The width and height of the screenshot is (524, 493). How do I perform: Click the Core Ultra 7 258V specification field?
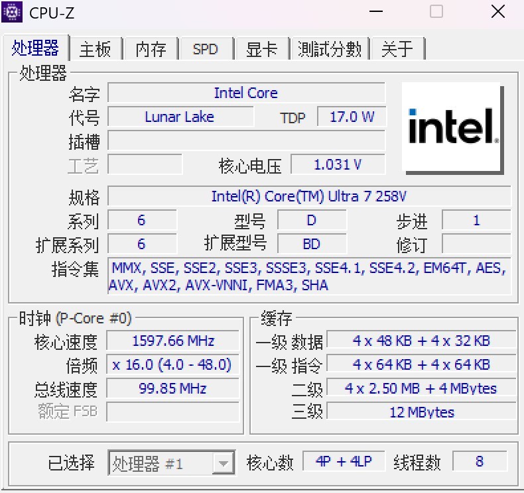click(x=309, y=196)
